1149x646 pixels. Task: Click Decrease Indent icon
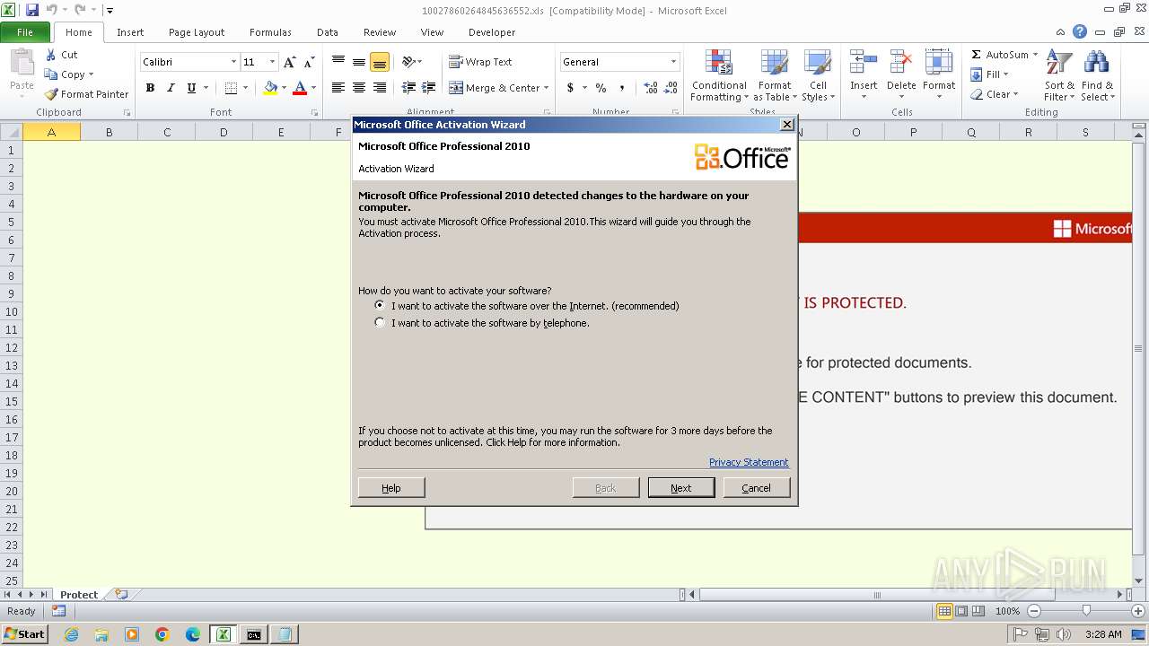point(408,88)
